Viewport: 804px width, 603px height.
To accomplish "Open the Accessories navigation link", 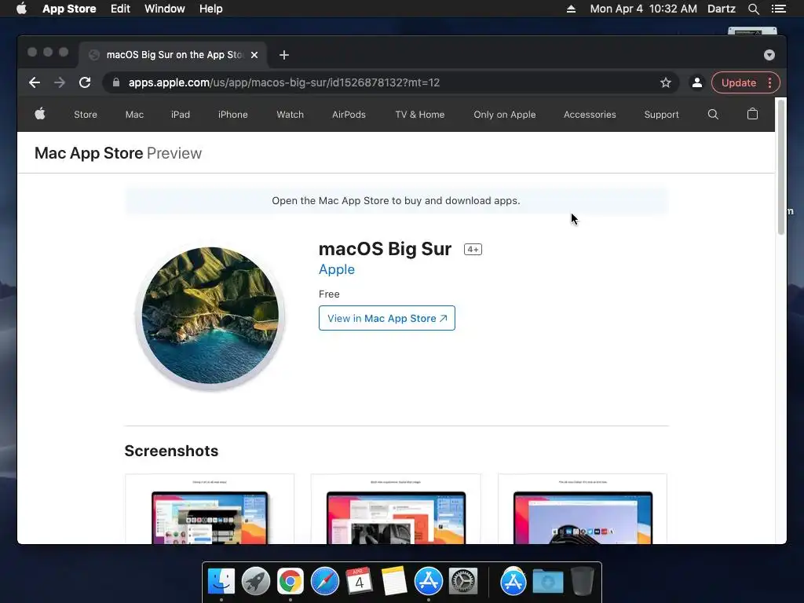I will point(590,115).
